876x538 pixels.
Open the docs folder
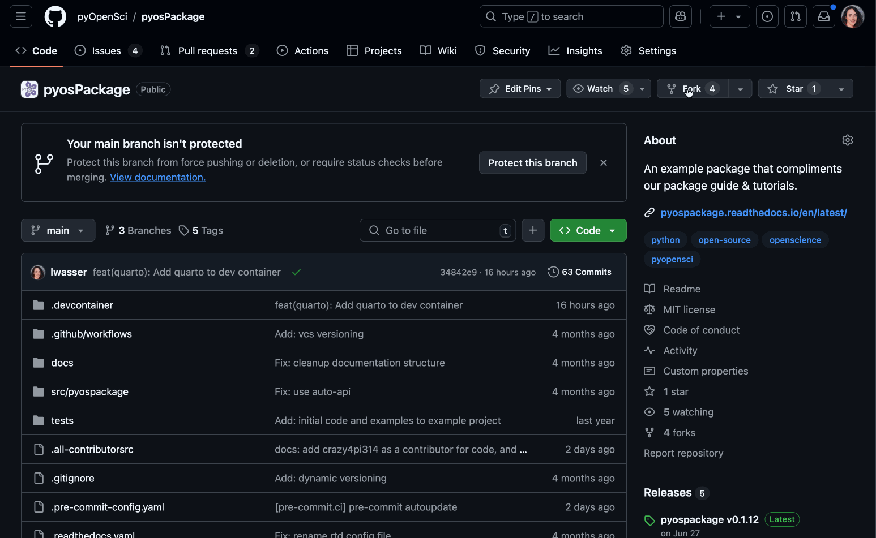pos(62,363)
